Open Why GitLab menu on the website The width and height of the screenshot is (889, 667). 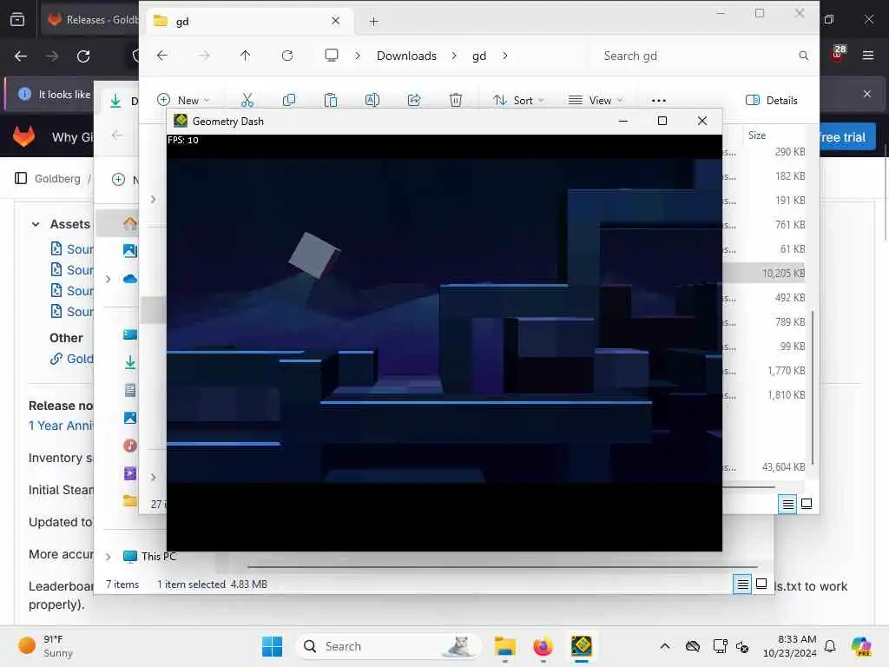click(x=72, y=136)
